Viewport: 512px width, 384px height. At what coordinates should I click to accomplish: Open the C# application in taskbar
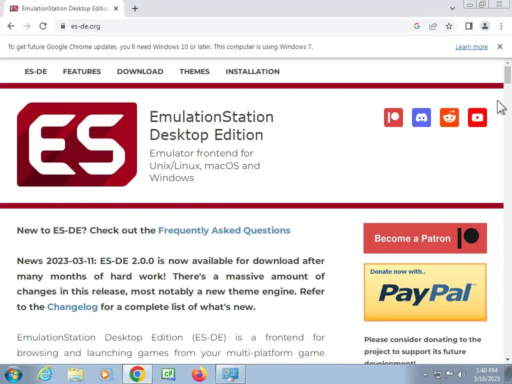point(168,374)
